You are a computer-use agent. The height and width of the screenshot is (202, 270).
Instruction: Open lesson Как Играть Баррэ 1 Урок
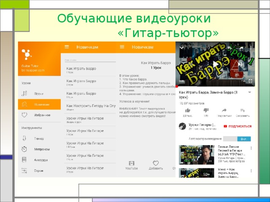[90, 70]
